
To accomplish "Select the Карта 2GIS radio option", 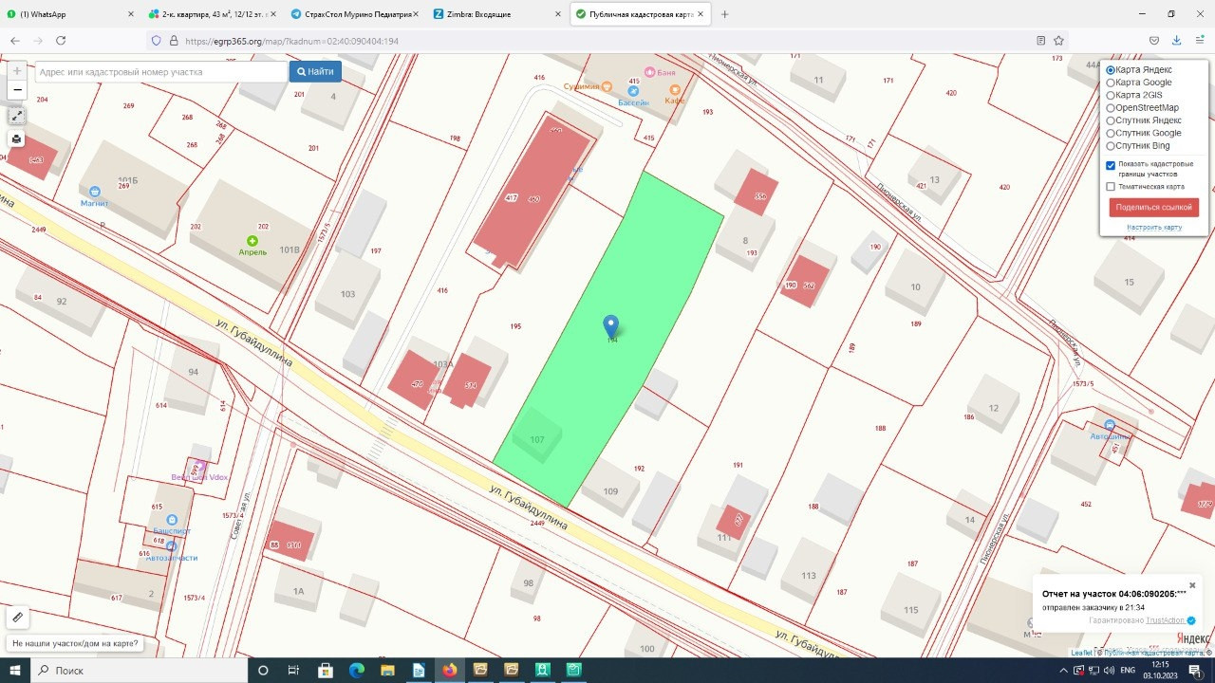I will point(1111,95).
